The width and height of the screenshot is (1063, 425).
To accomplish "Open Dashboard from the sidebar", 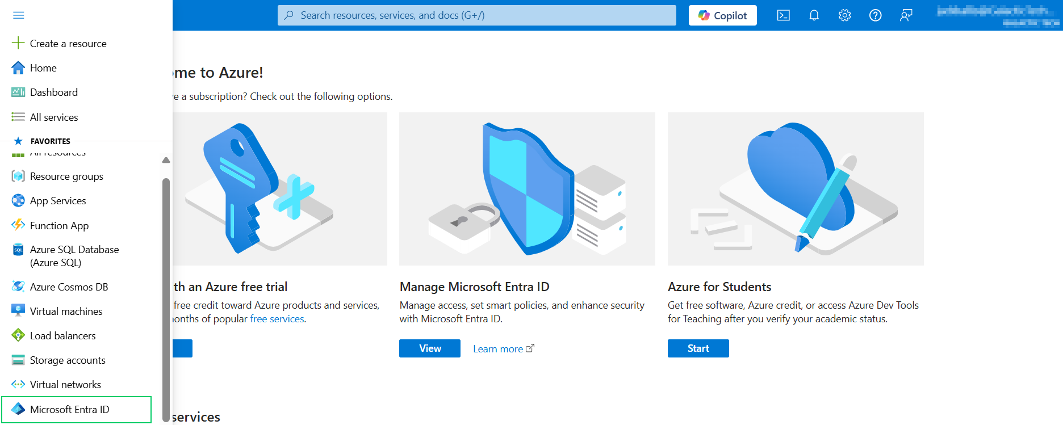I will pyautogui.click(x=53, y=92).
